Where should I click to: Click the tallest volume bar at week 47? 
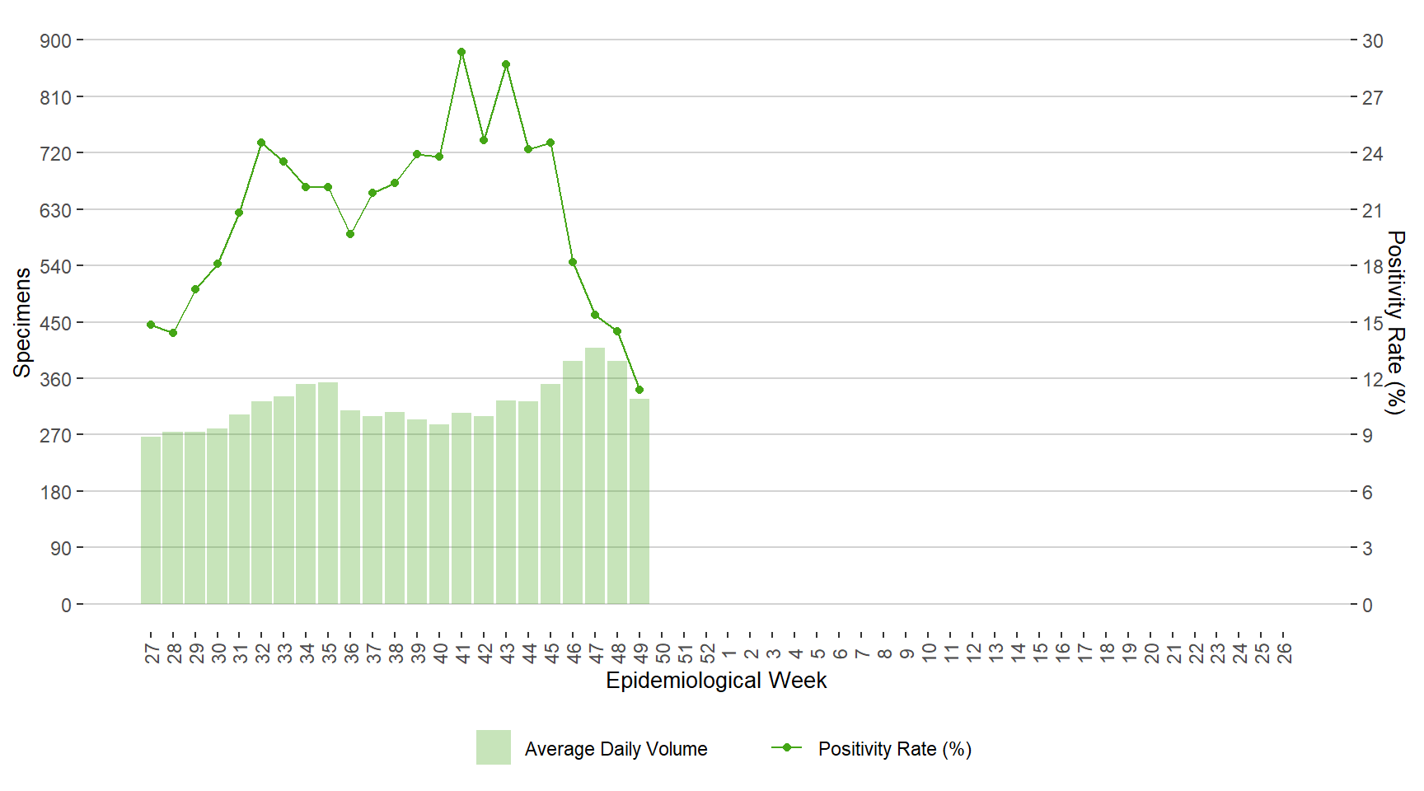(x=595, y=478)
